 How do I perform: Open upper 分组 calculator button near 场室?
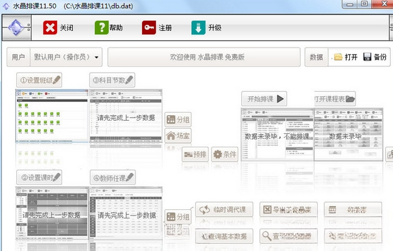pos(178,119)
